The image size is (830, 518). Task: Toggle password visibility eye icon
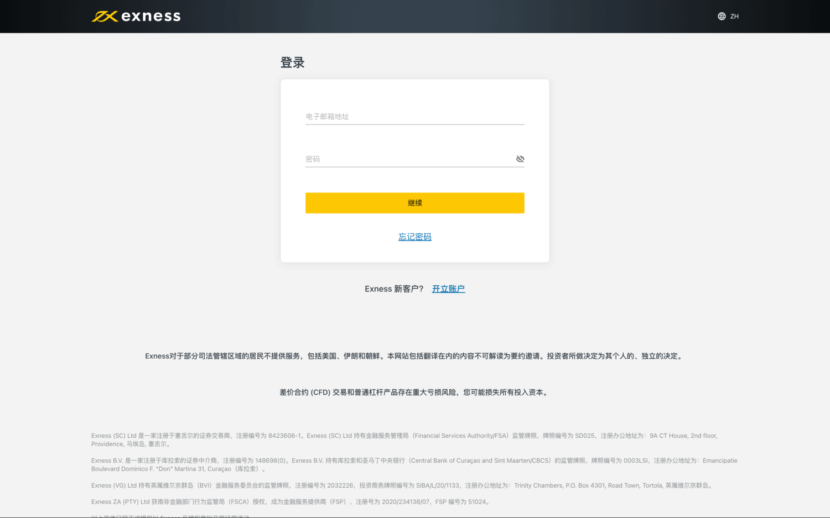[x=520, y=159]
